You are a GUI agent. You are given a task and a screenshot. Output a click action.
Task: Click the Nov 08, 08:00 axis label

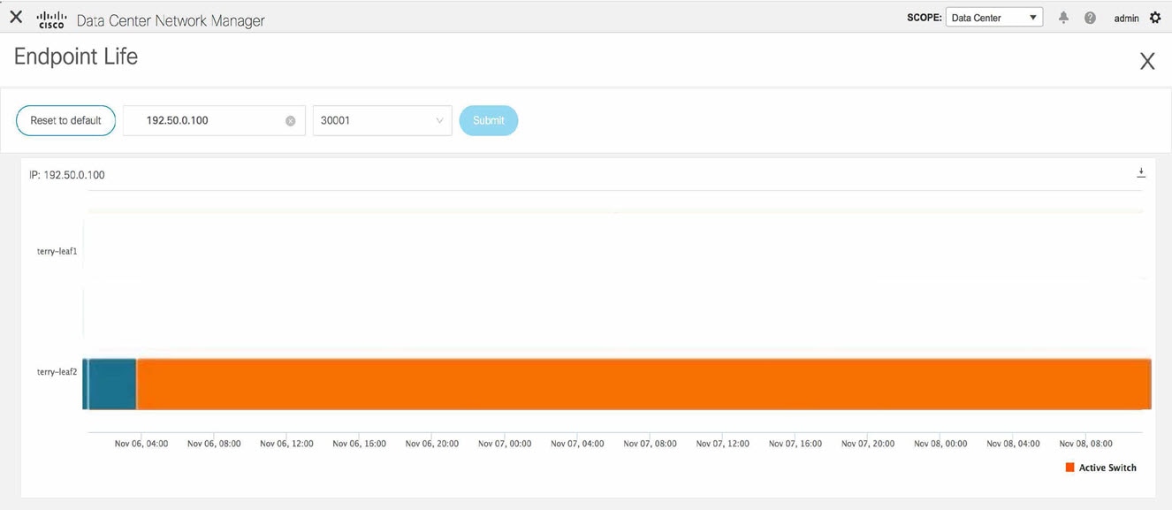1086,444
